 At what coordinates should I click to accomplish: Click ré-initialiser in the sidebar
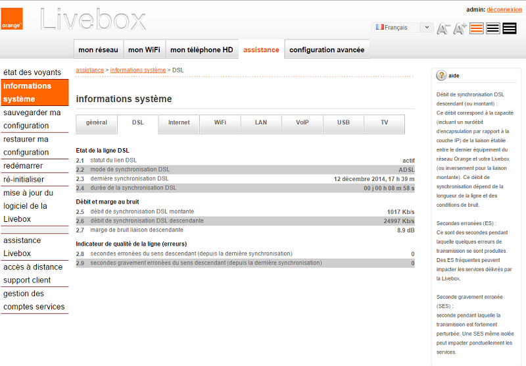35,179
